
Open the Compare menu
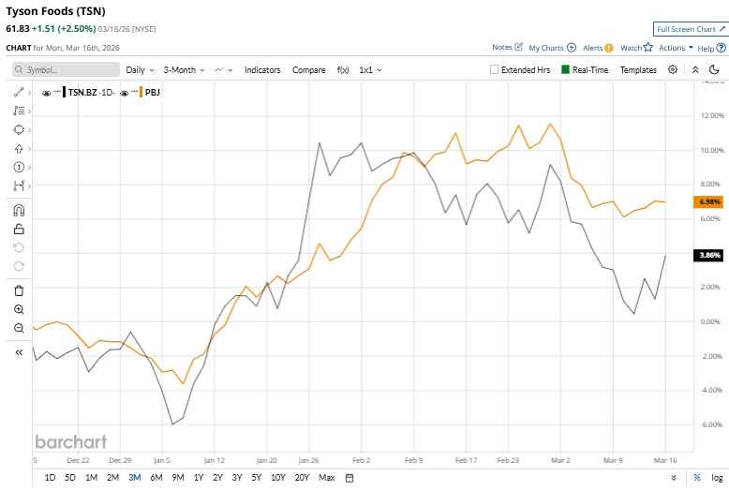tap(308, 69)
